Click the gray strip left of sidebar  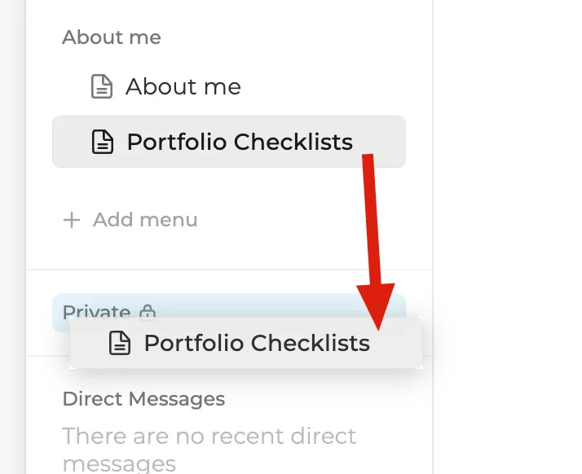pos(12,237)
